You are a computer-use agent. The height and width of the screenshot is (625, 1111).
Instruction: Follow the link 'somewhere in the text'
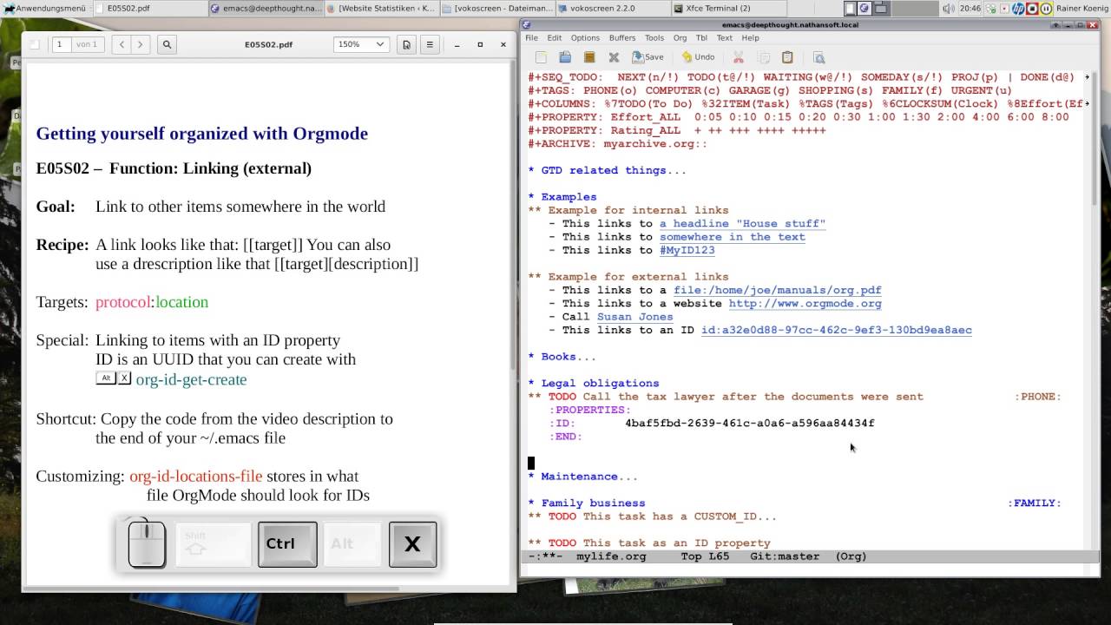[x=733, y=237]
